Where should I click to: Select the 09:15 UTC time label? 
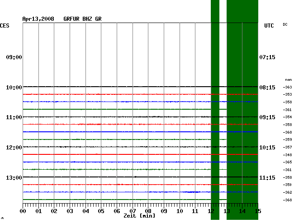pyautogui.click(x=267, y=117)
